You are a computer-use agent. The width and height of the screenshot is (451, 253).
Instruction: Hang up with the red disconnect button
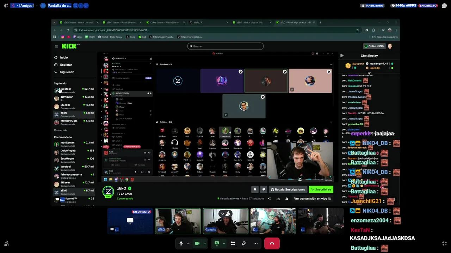(272, 243)
